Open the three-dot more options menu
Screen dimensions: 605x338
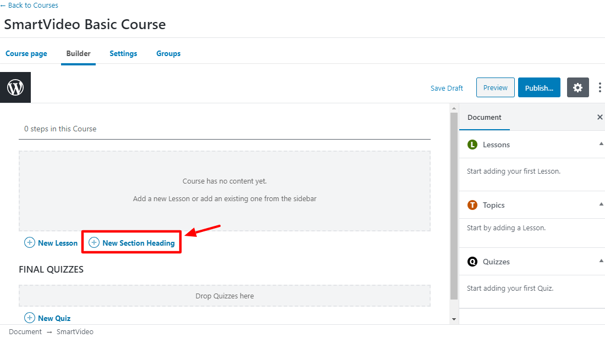[x=599, y=87]
